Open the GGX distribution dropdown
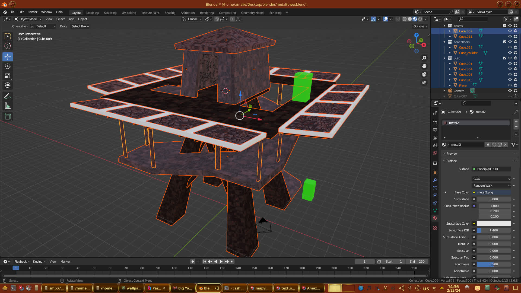The width and height of the screenshot is (521, 293). click(491, 179)
